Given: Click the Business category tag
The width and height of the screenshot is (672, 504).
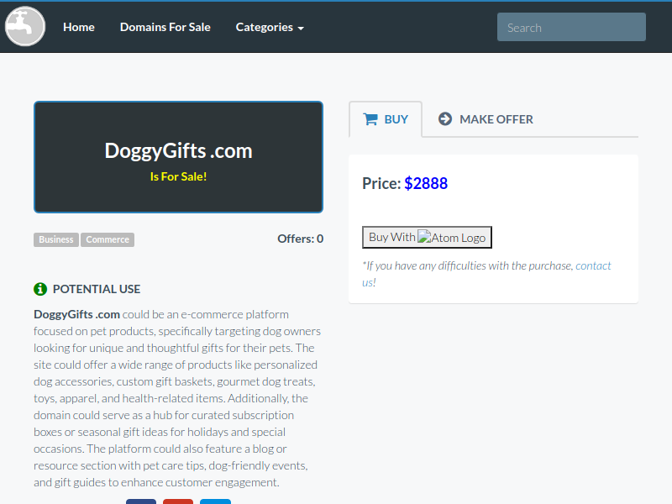Looking at the screenshot, I should (x=56, y=239).
